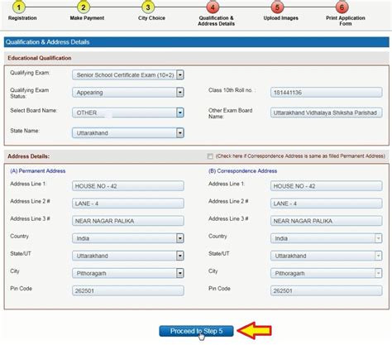Viewport: 392px width, 345px height.
Task: Click Permanent Address Pin Code field
Action: pos(128,290)
